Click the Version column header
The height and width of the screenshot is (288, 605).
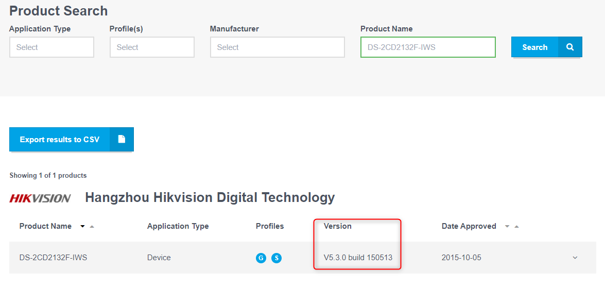click(x=338, y=226)
